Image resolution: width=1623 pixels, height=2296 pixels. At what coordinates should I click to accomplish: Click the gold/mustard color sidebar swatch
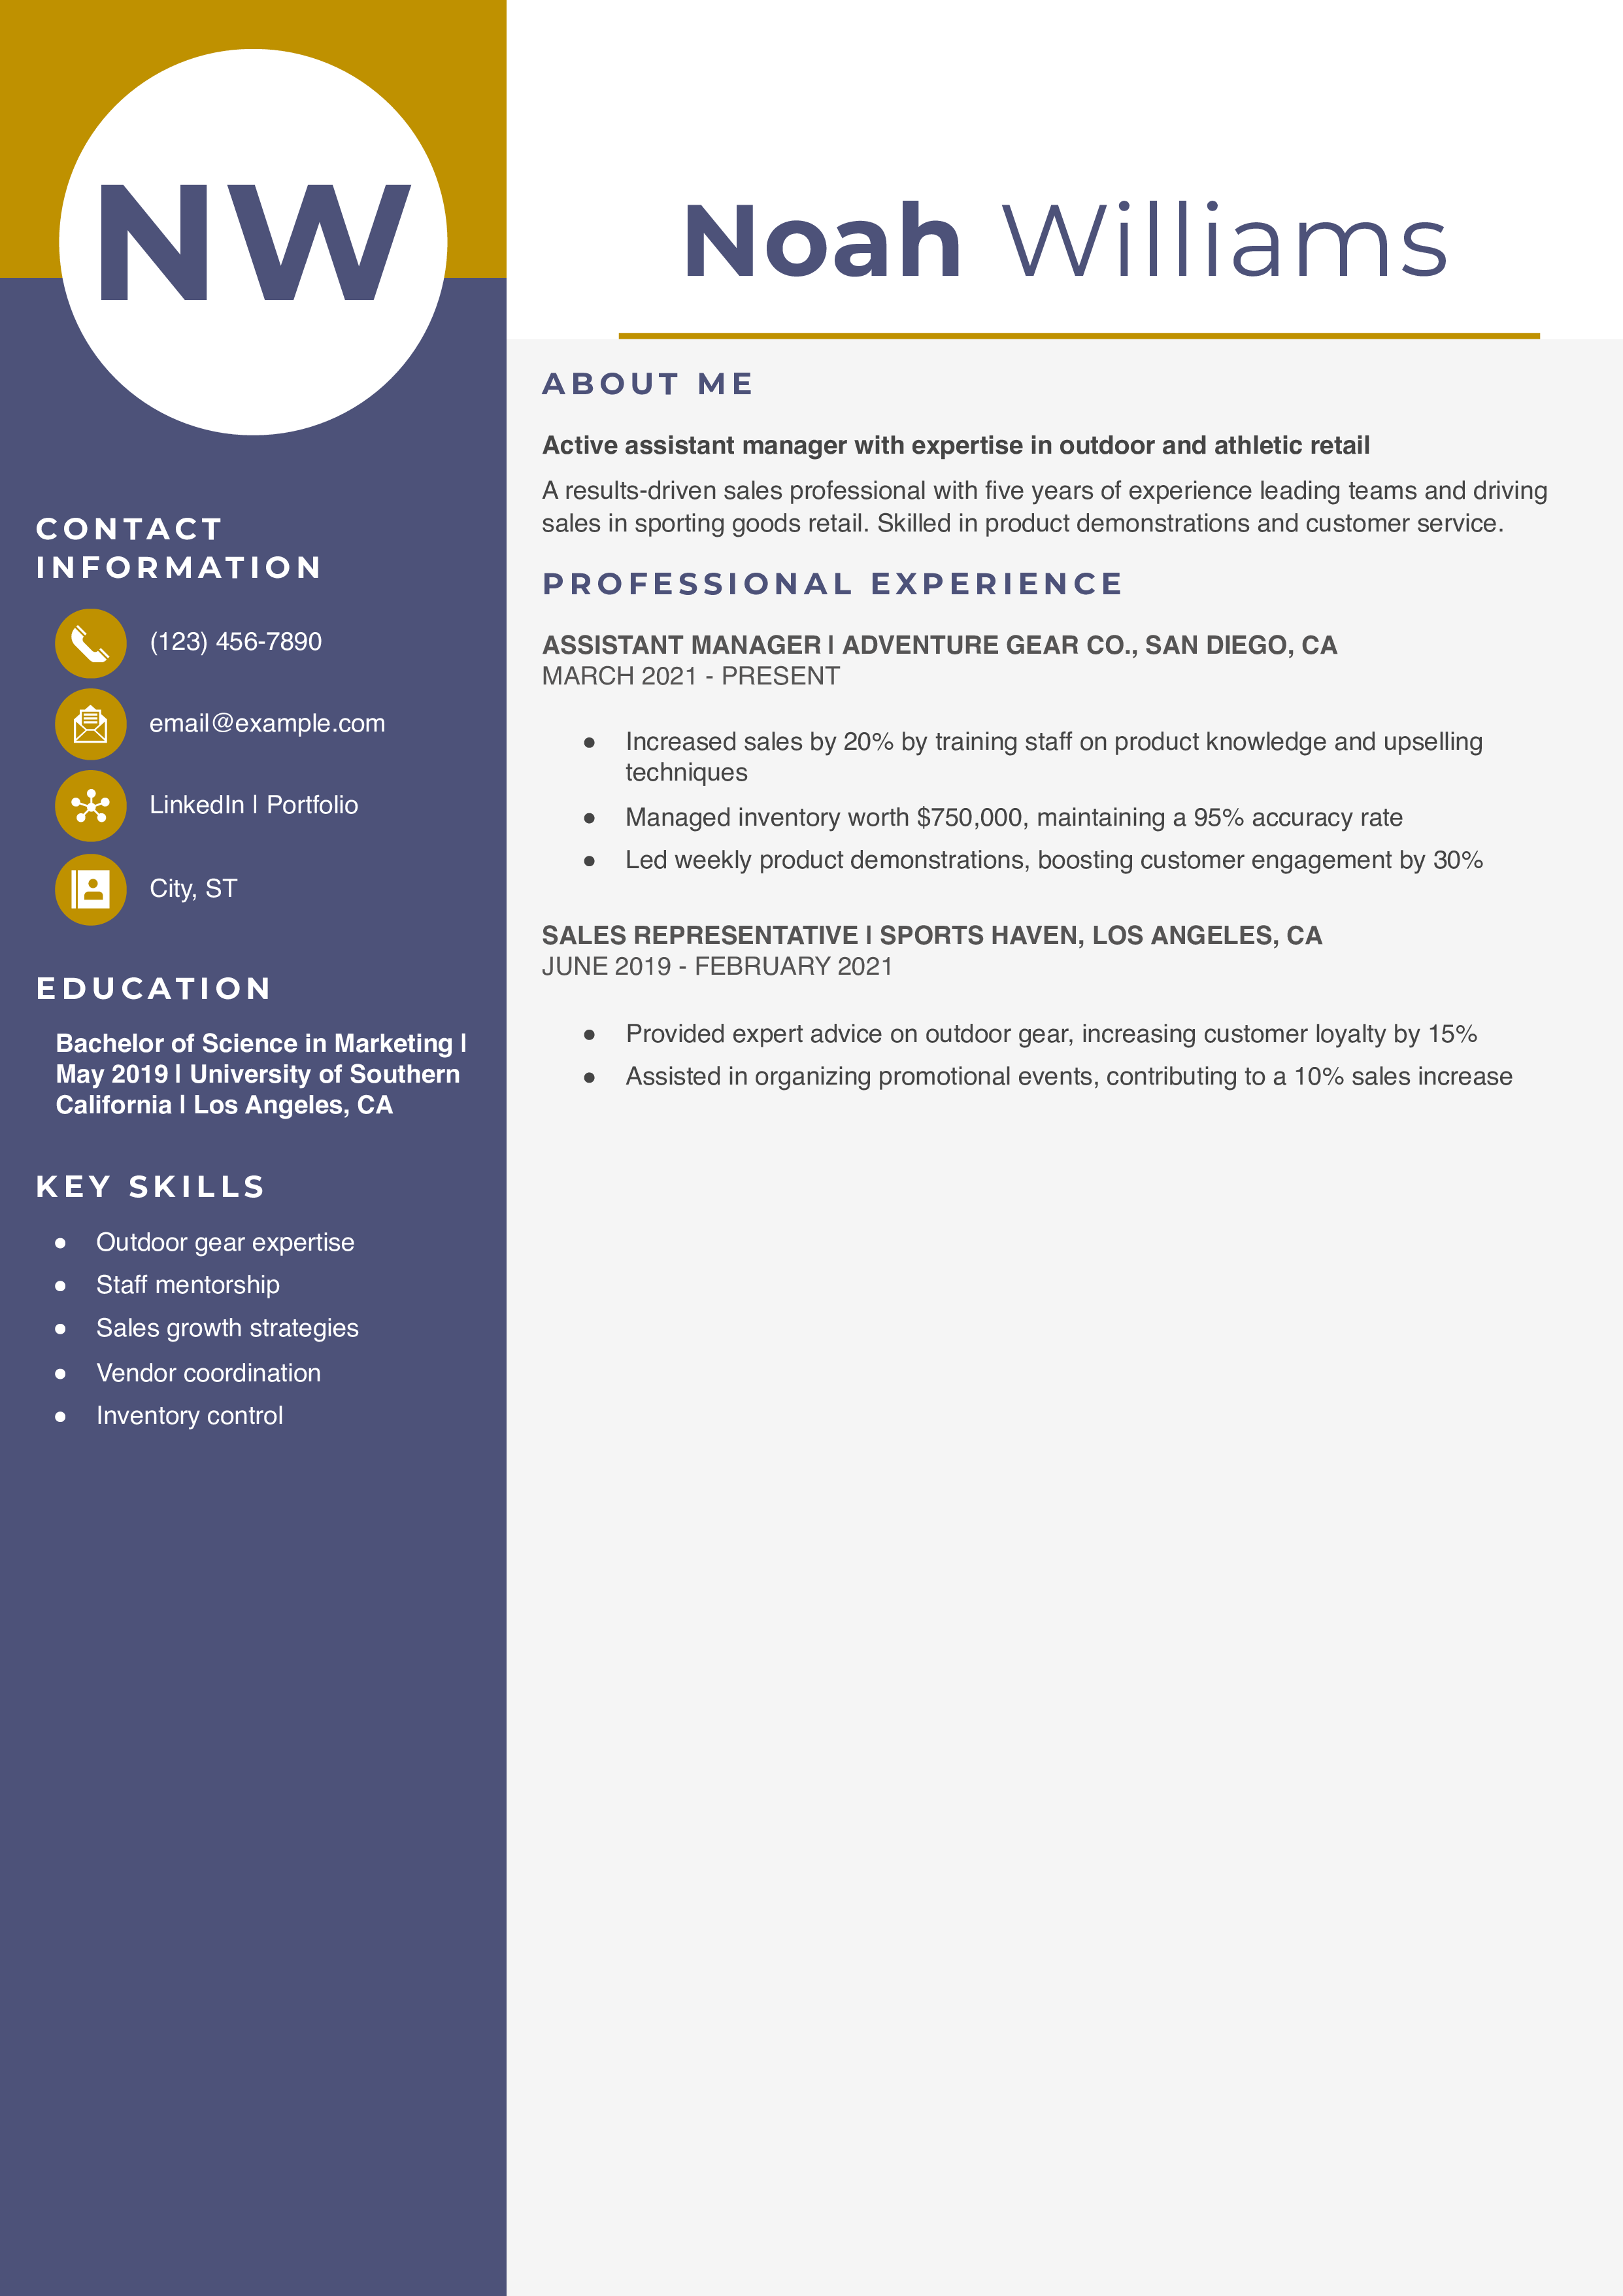53,53
